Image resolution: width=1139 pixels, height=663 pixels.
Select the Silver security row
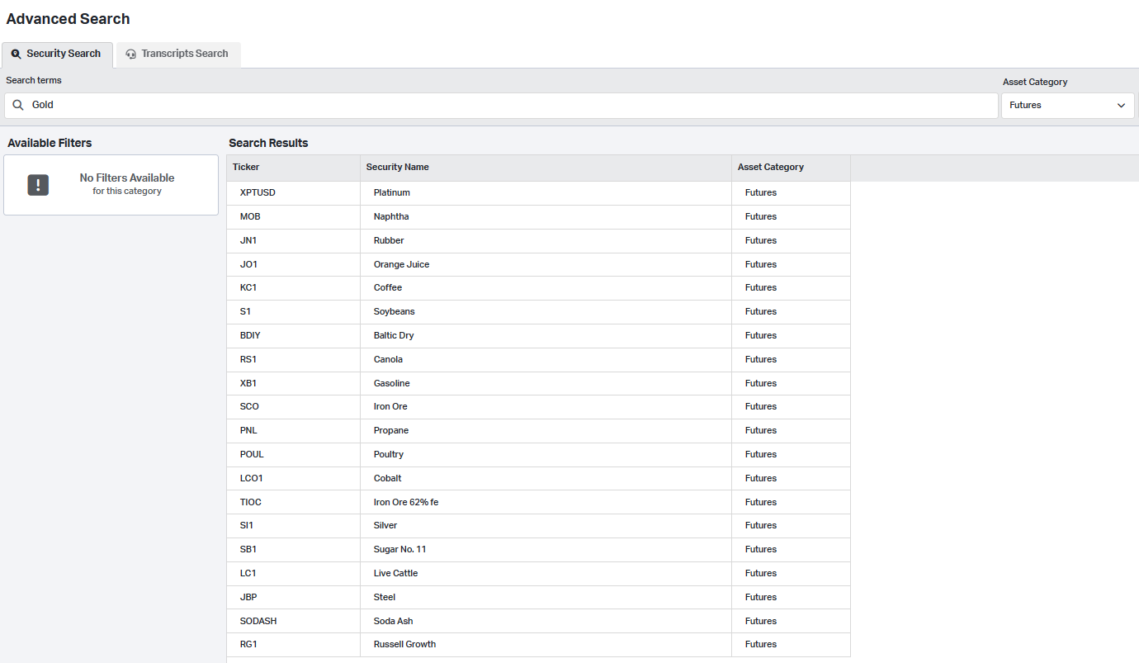point(385,525)
